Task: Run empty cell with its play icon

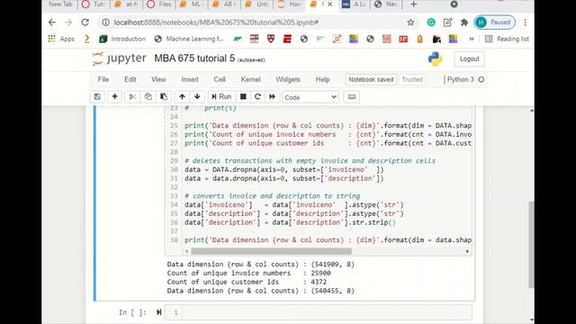Action: 158,312
